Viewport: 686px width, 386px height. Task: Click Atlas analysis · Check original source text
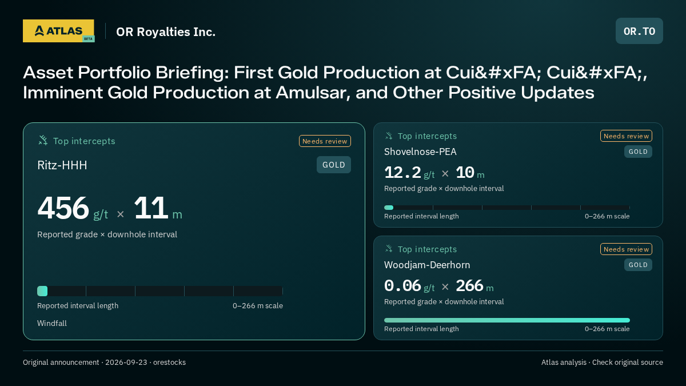coord(602,363)
